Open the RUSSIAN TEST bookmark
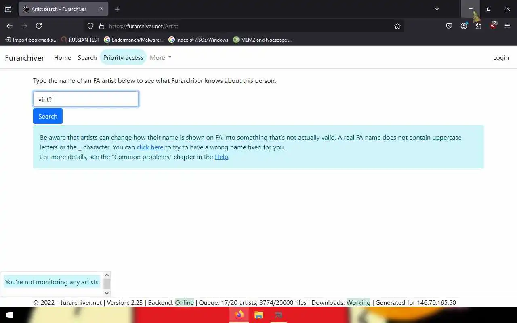Image resolution: width=517 pixels, height=323 pixels. tap(80, 40)
